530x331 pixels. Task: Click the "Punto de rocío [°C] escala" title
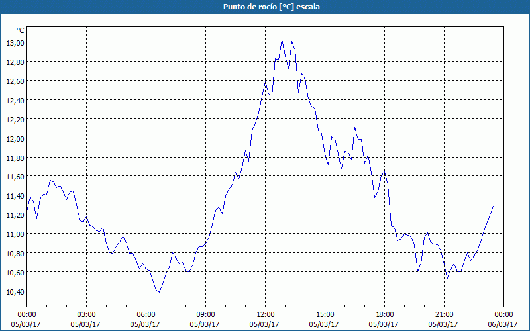pos(272,7)
